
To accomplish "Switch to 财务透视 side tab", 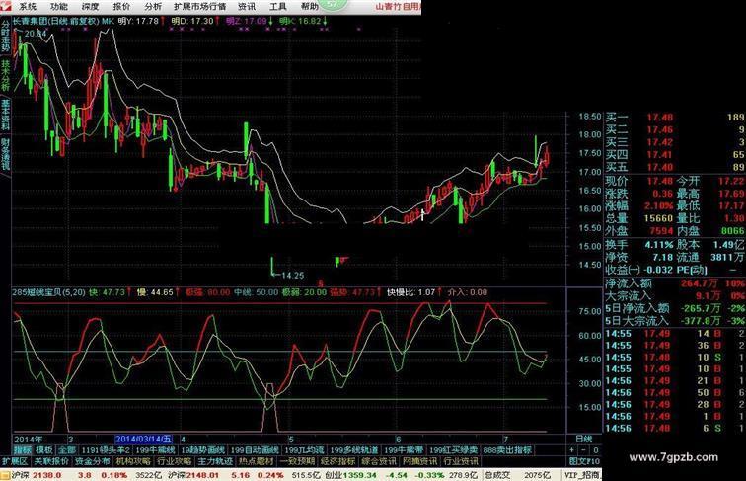I will tap(5, 155).
